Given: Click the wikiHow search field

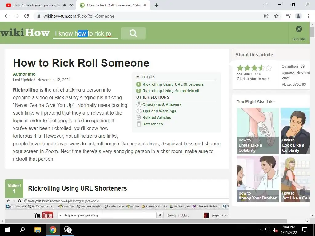Looking at the screenshot, I should 85,33.
